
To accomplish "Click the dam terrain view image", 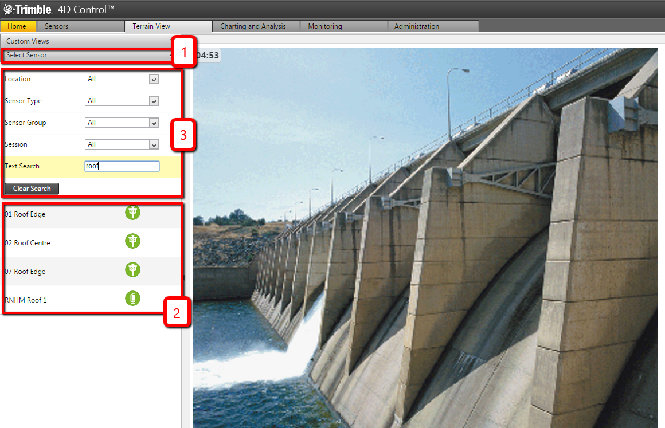I will [x=425, y=238].
